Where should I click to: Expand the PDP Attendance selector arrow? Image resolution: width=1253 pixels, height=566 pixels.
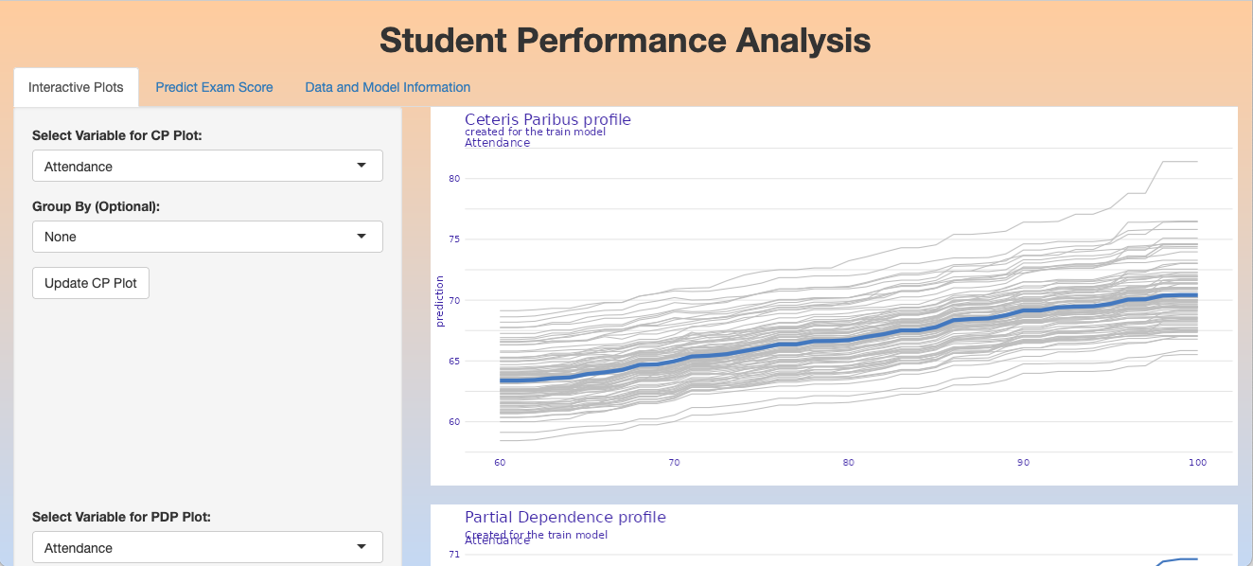(x=362, y=547)
